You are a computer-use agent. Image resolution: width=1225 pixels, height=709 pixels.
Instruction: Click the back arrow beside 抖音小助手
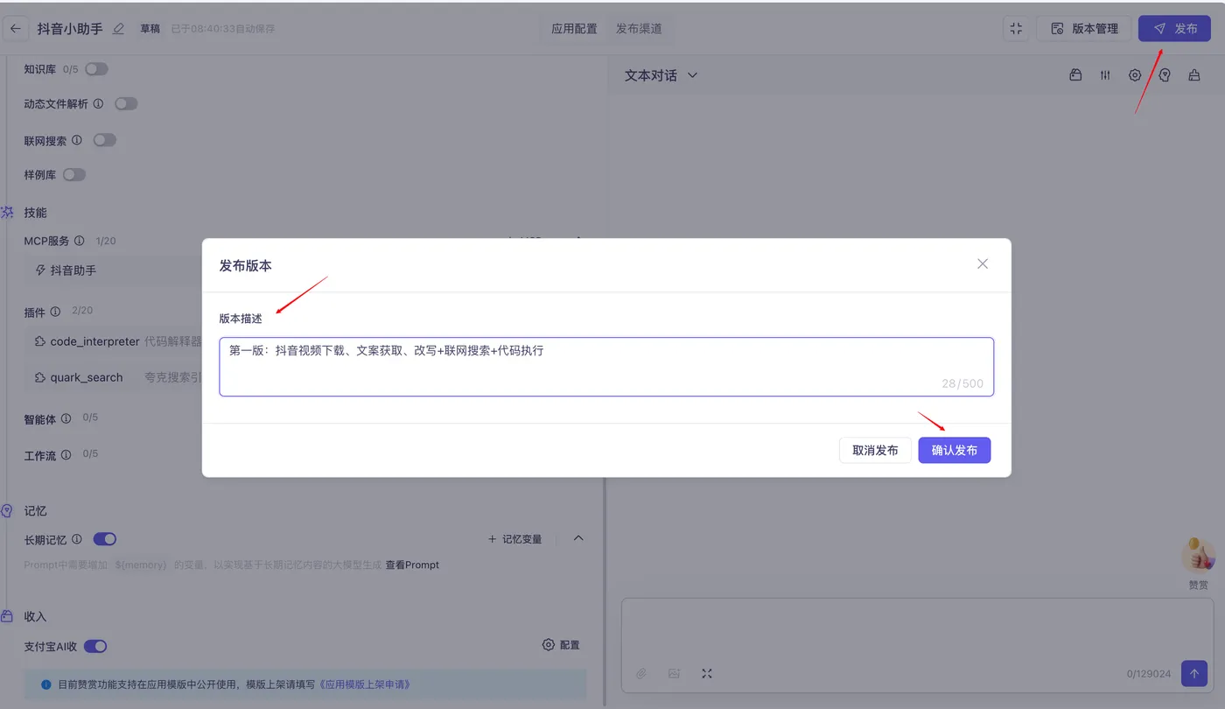pyautogui.click(x=15, y=29)
